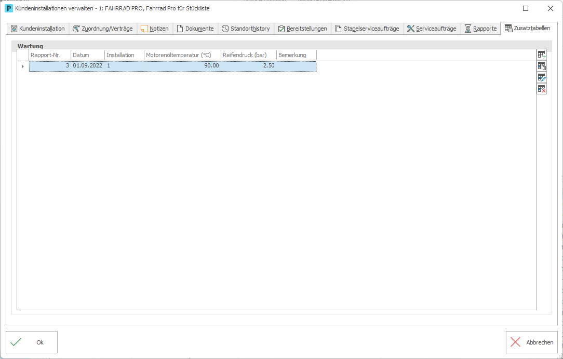Show the Dokumente tab
The width and height of the screenshot is (563, 359).
(195, 29)
